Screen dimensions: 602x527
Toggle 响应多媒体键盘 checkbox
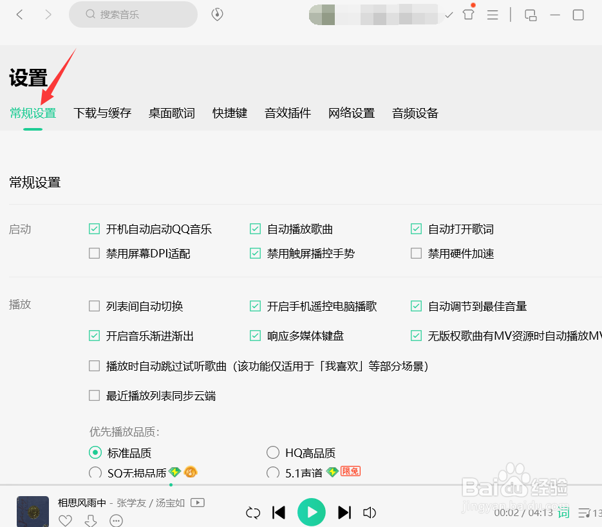point(255,336)
